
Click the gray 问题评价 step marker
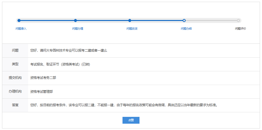click(238, 20)
